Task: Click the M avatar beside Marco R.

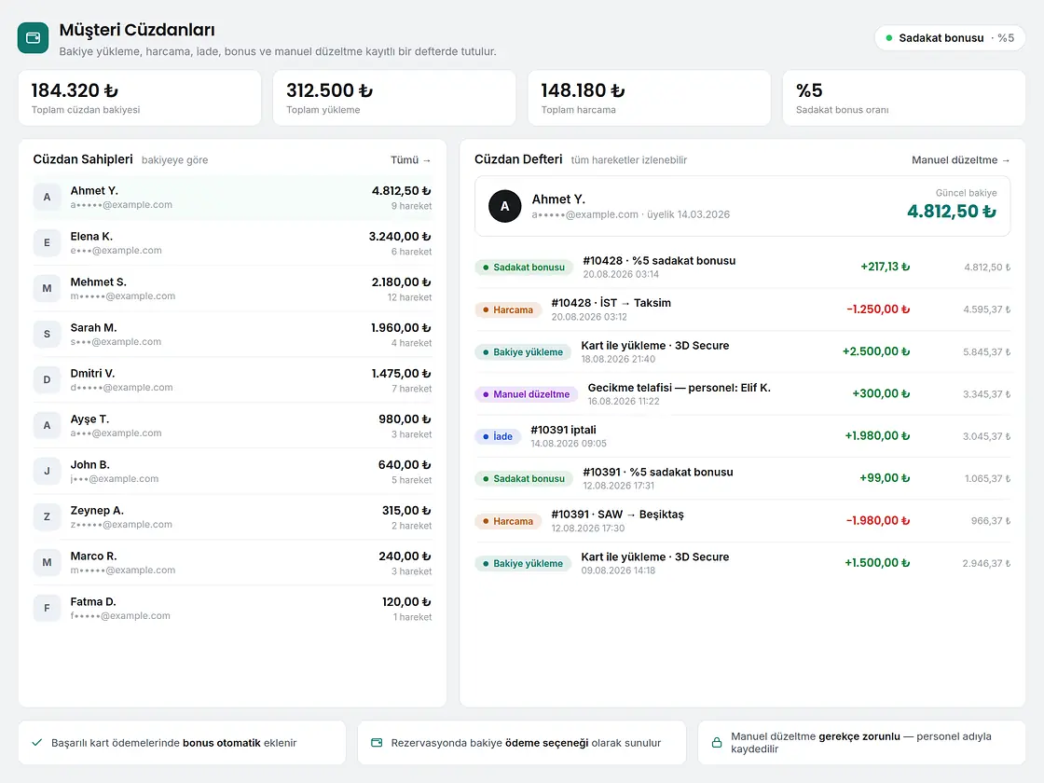Action: click(x=47, y=563)
